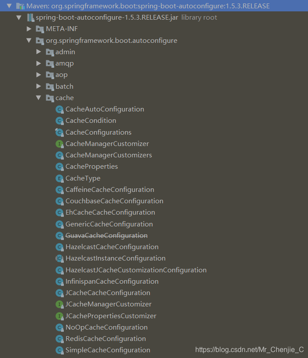The width and height of the screenshot is (308, 358).
Task: Select spring-boot-autoconfigure-1.5.3.RELEASE.jar library root
Action: tap(107, 17)
